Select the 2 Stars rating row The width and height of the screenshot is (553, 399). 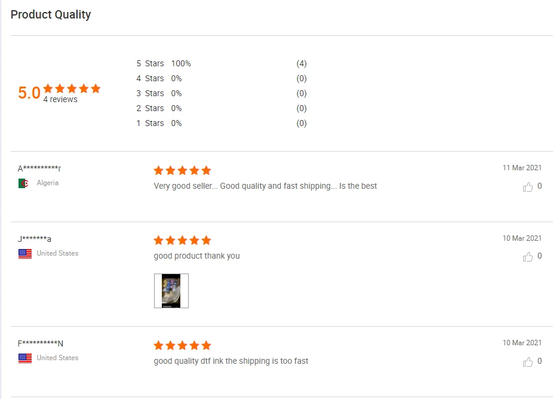pos(150,108)
